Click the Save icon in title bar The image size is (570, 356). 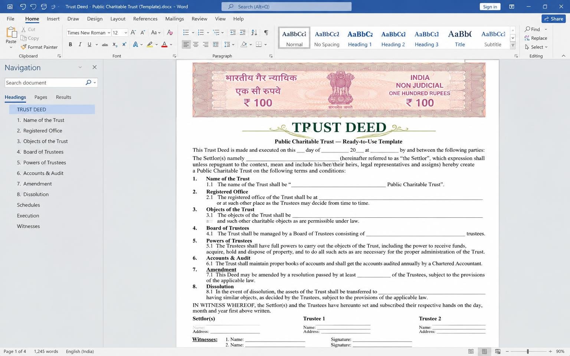click(10, 7)
